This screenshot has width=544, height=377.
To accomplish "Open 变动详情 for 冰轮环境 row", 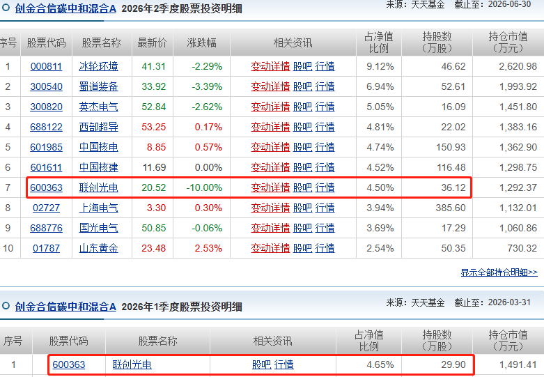I will click(x=270, y=66).
